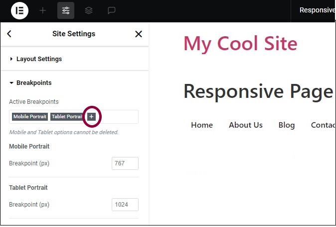The height and width of the screenshot is (227, 336).
Task: Open the About Us menu link
Action: (x=246, y=125)
